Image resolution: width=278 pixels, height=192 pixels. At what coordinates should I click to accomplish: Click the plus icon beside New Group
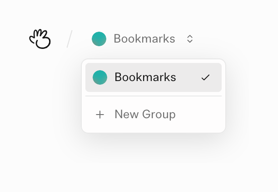pyautogui.click(x=100, y=115)
